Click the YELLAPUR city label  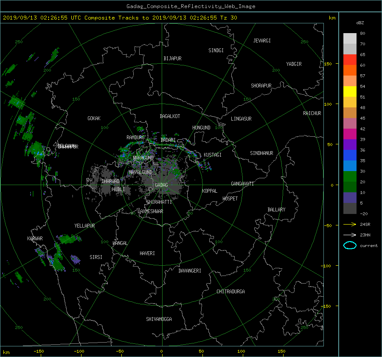84,226
